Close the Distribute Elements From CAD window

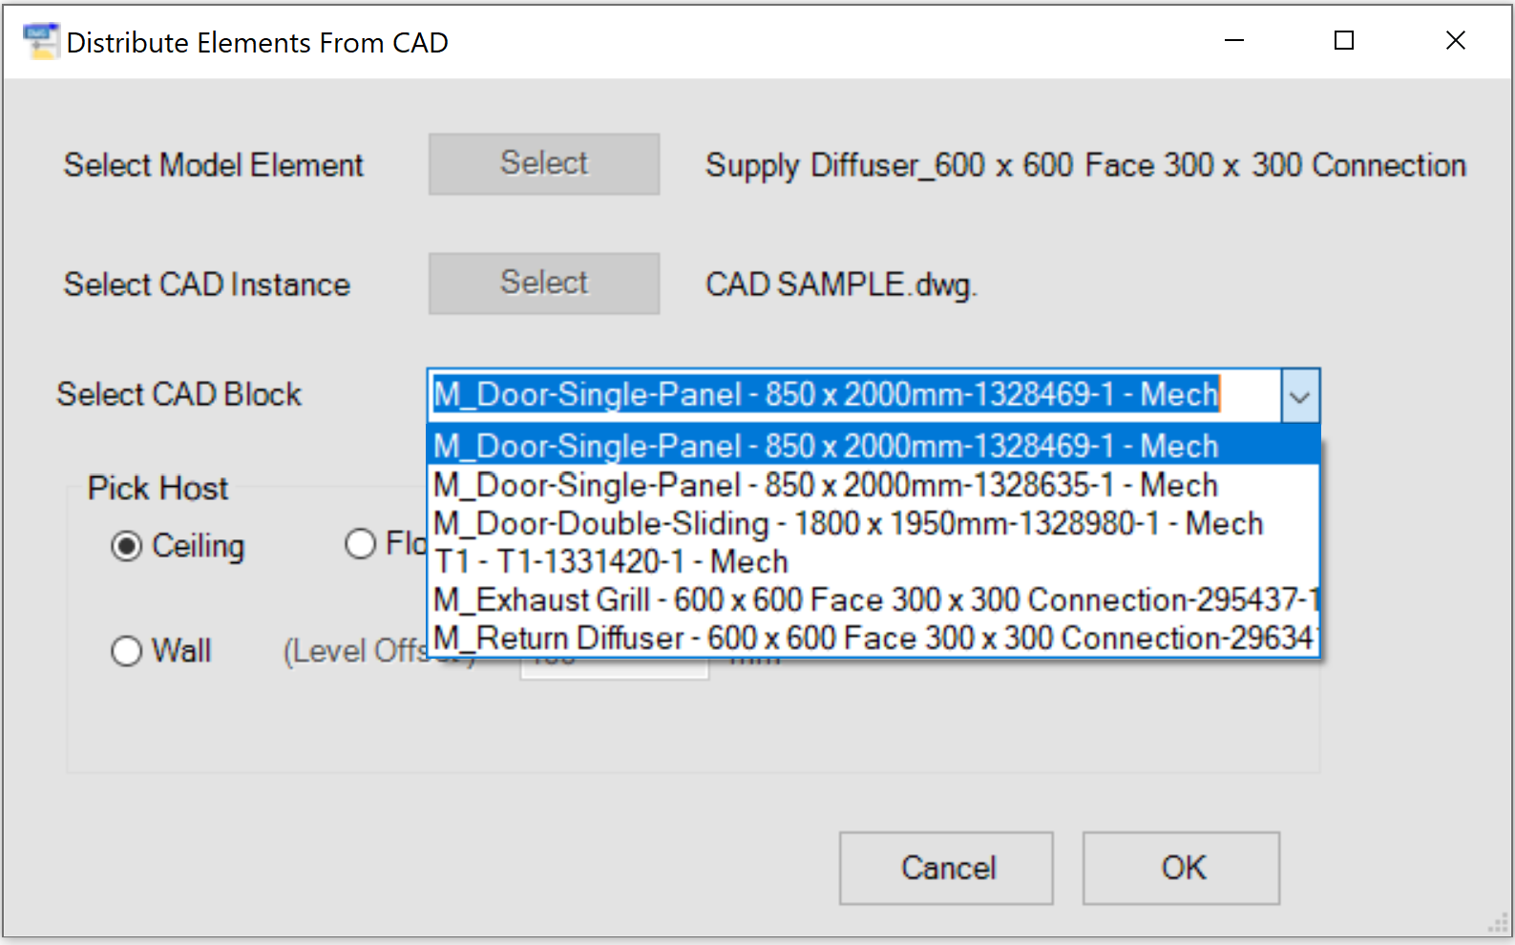1455,41
